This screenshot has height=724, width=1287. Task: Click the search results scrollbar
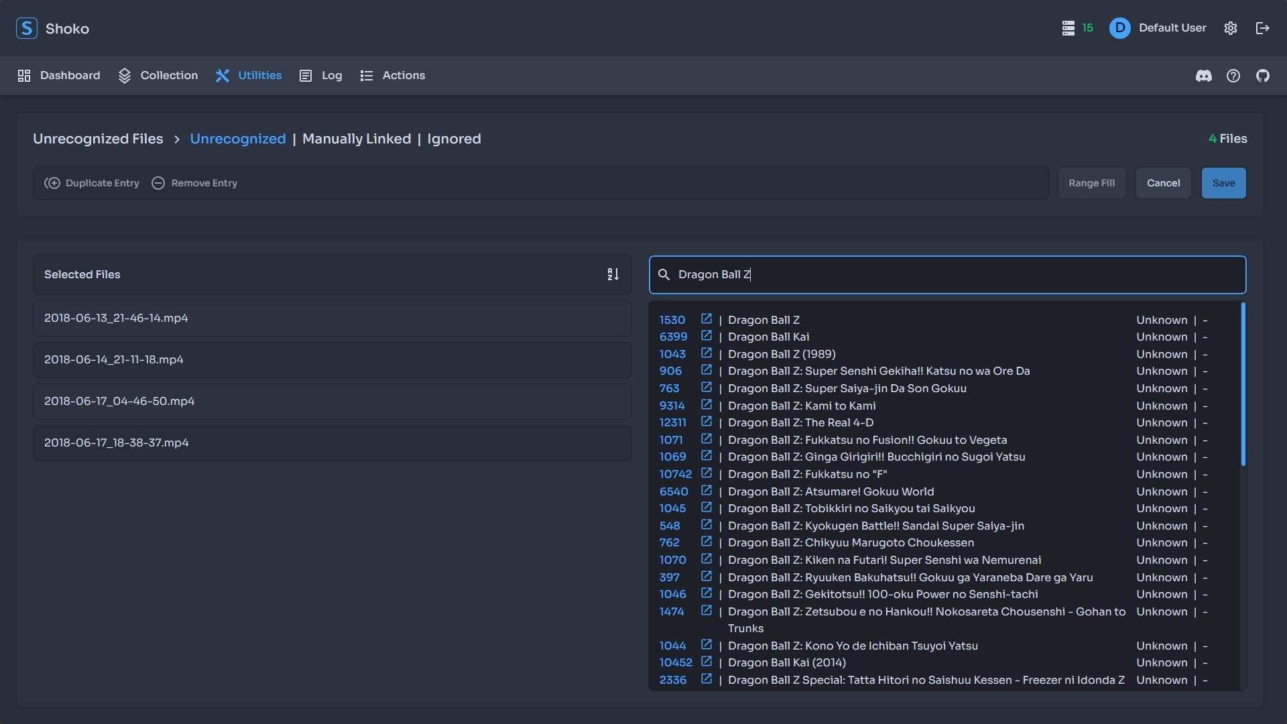pos(1243,384)
